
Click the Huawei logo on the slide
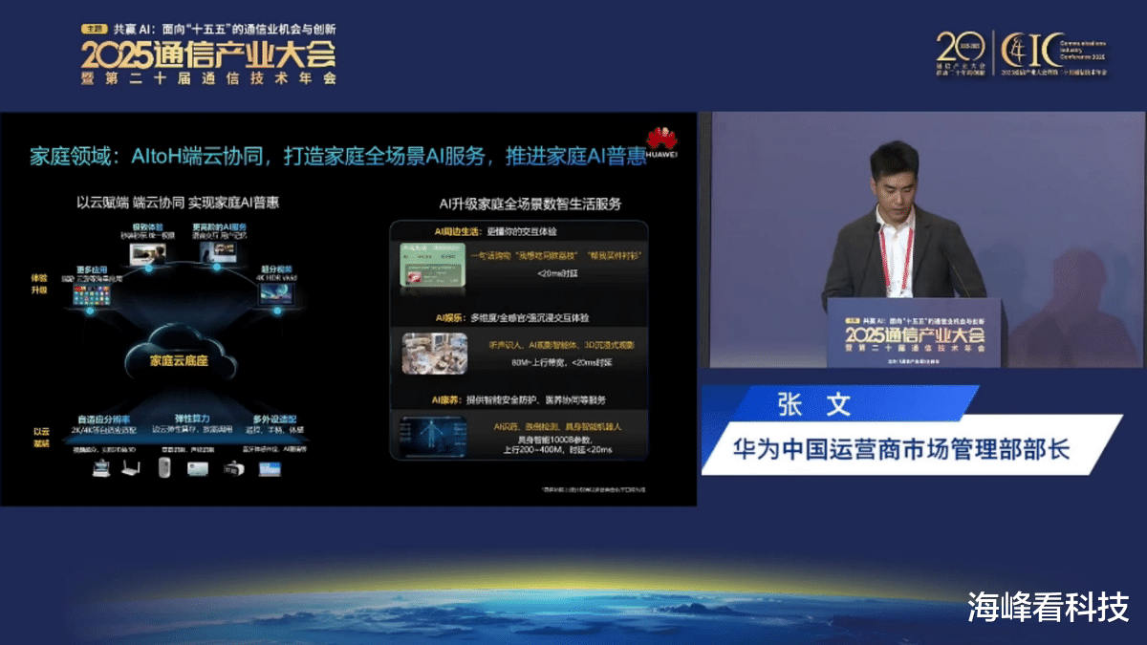tap(661, 141)
